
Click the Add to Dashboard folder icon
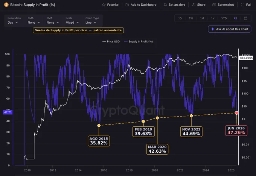point(127,5)
